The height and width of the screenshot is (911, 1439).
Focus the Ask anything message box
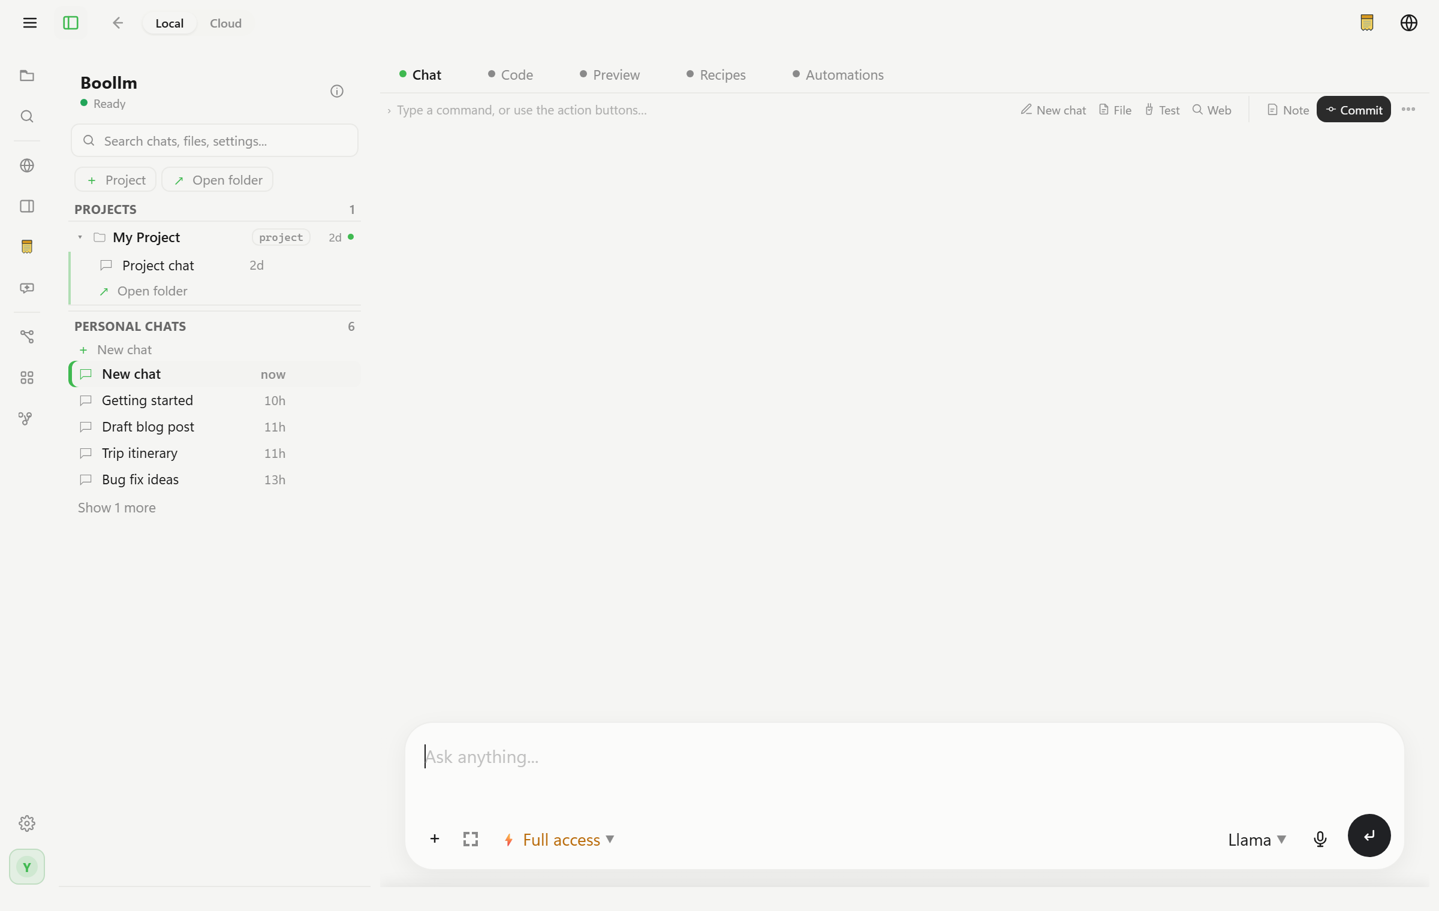[904, 758]
